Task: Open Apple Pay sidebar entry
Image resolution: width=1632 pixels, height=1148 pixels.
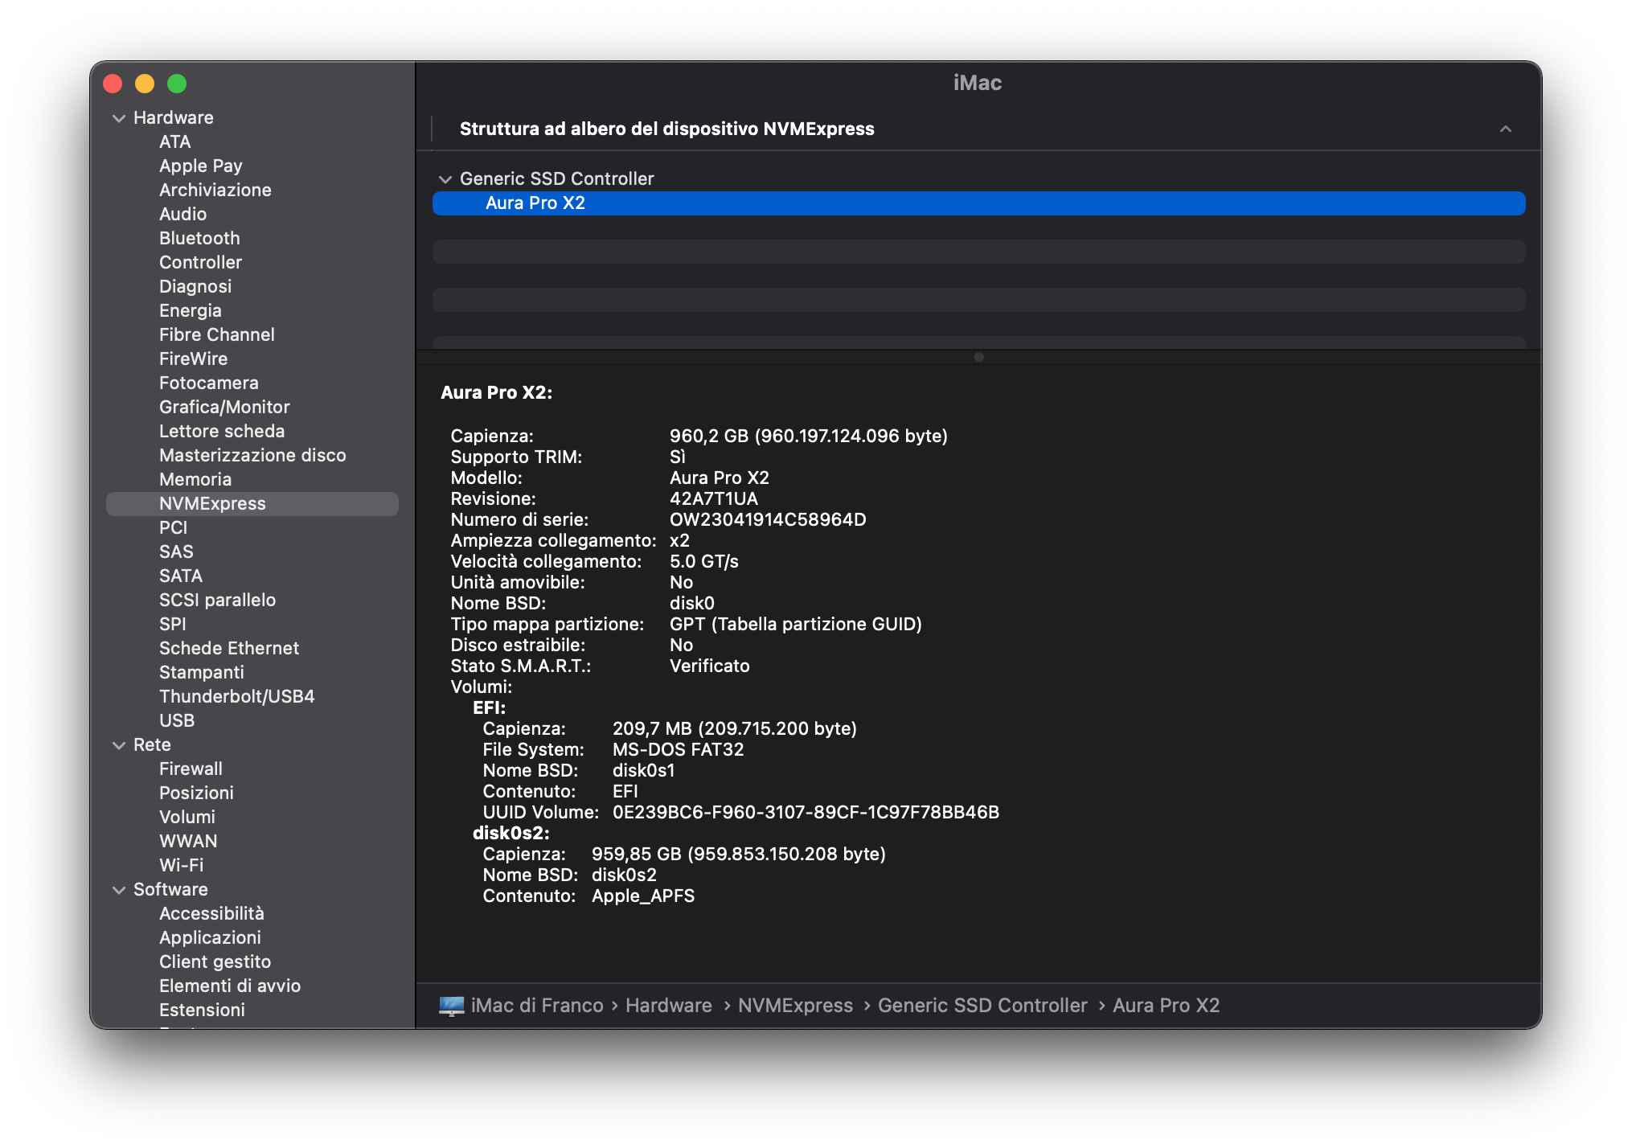Action: [x=201, y=166]
